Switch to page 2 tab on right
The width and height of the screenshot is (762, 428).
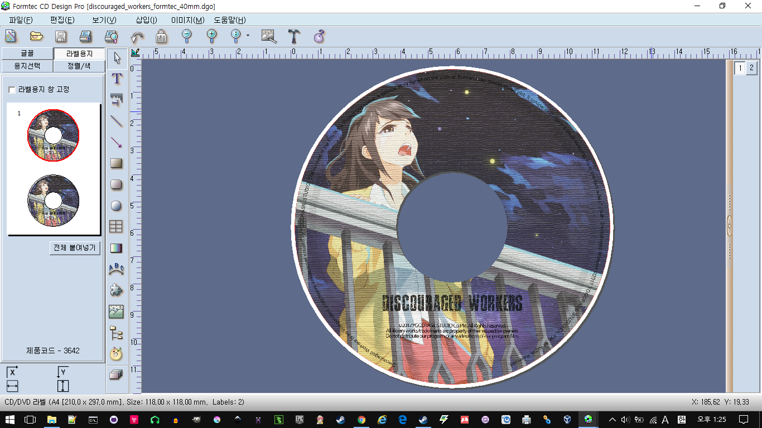[751, 68]
